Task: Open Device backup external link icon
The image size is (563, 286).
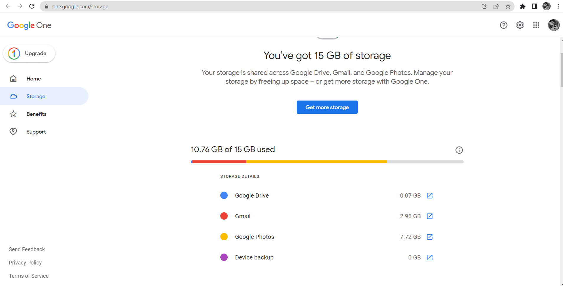Action: pyautogui.click(x=430, y=257)
